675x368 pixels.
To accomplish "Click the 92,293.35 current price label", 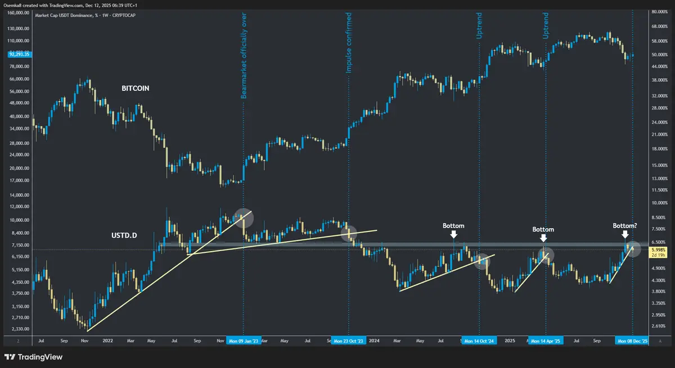I will 20,54.
